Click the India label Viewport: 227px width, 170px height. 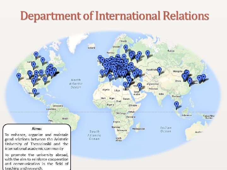tap(161, 94)
